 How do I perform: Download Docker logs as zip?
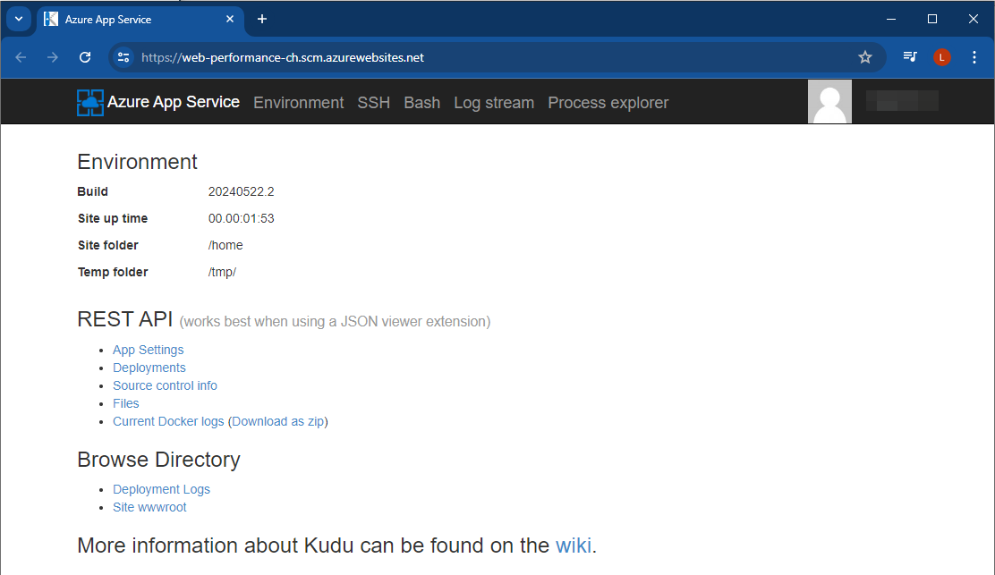click(277, 421)
